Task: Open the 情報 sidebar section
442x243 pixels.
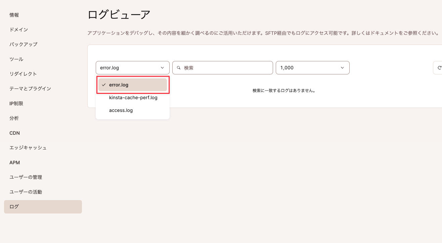Action: coord(14,15)
